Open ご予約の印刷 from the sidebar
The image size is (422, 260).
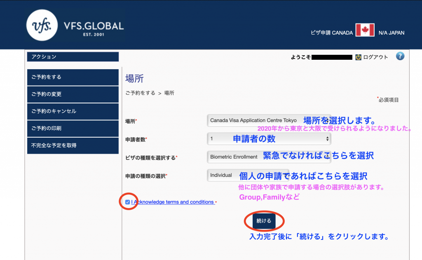(x=73, y=129)
